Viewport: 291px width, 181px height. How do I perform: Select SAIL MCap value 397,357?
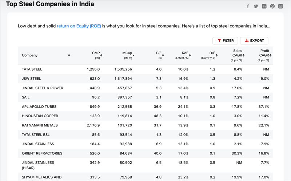[x=125, y=97]
